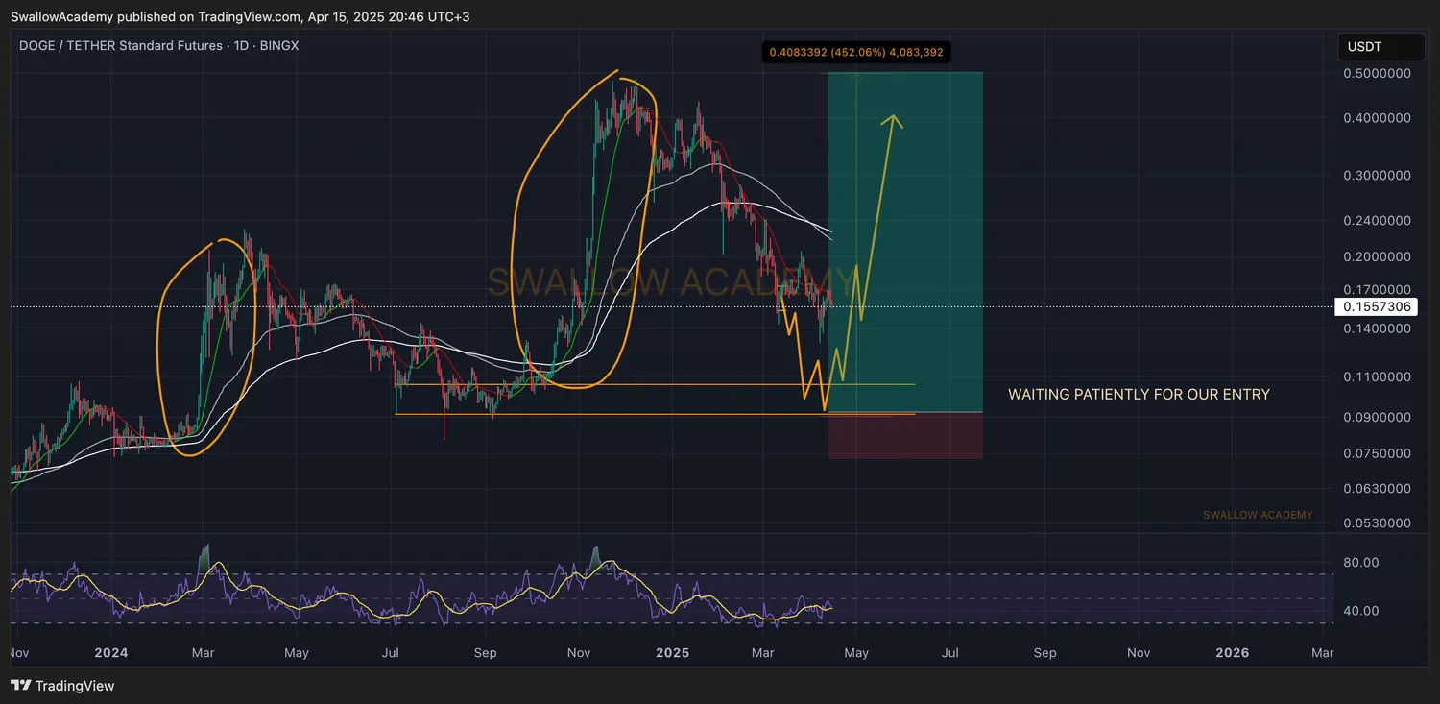Click the 0.0630000 price axis label
The image size is (1440, 704).
tap(1376, 488)
